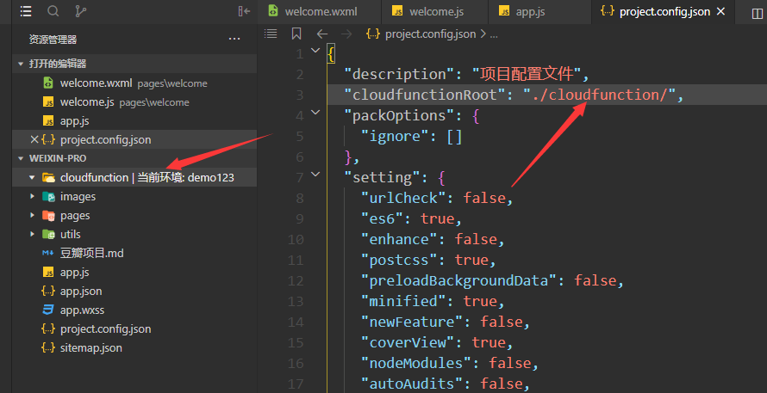Click the "./cloudfunction/" string value
The height and width of the screenshot is (393, 767).
click(600, 95)
